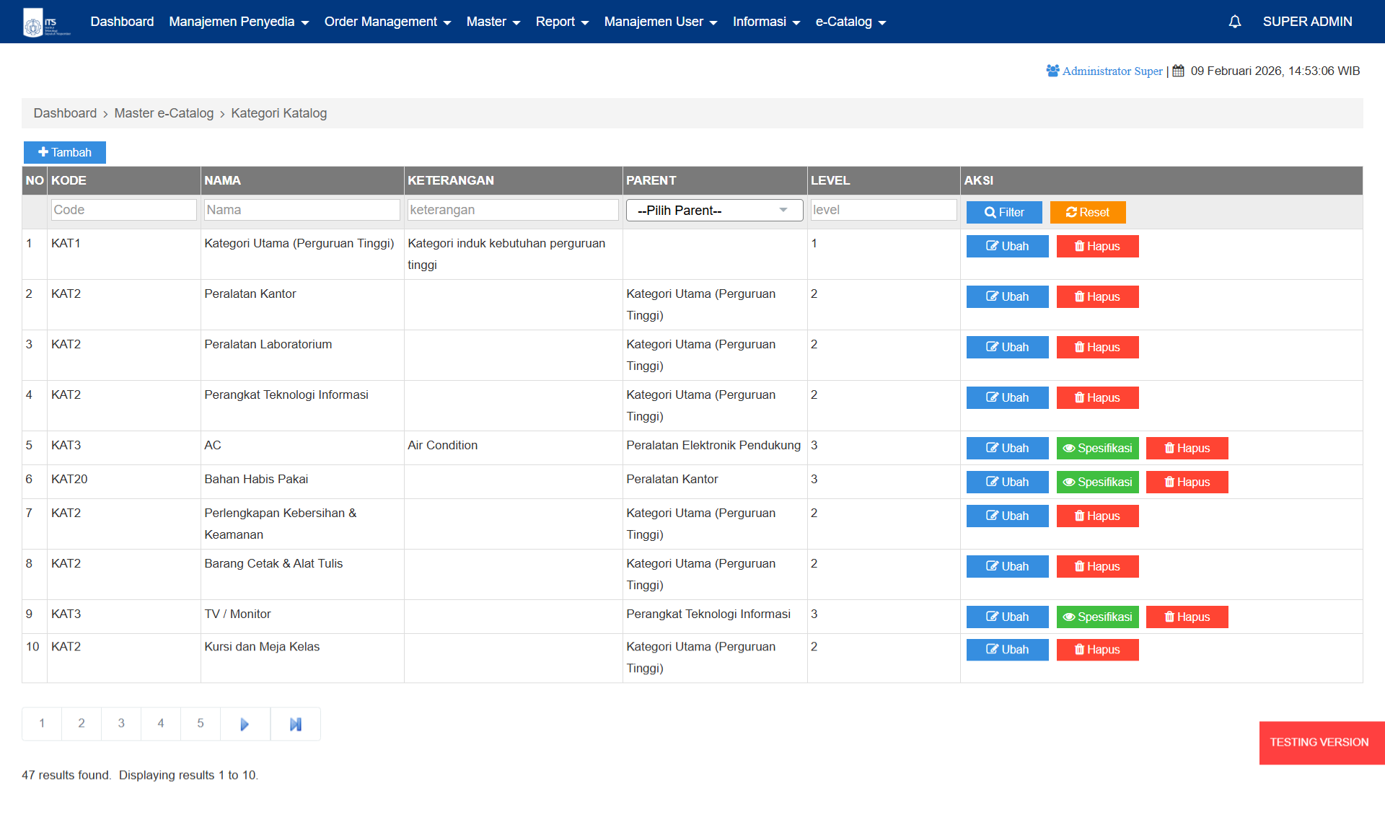
Task: Click the Filter search button
Action: tap(1003, 212)
